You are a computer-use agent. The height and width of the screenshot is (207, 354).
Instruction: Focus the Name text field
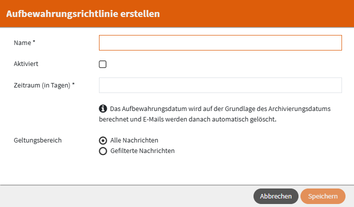coord(220,43)
